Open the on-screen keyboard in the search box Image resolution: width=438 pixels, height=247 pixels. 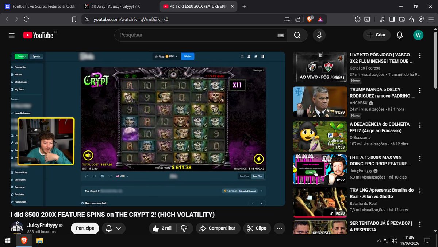(281, 35)
